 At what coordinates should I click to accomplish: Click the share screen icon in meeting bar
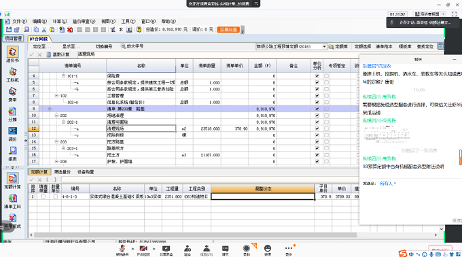point(166,248)
